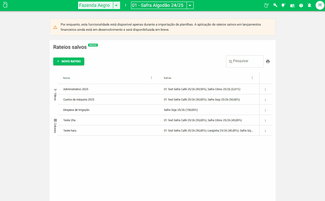
Task: Expand the Filtros side panel
Action: (55, 95)
